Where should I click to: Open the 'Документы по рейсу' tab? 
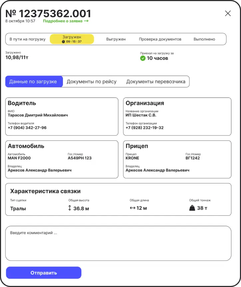pyautogui.click(x=92, y=82)
